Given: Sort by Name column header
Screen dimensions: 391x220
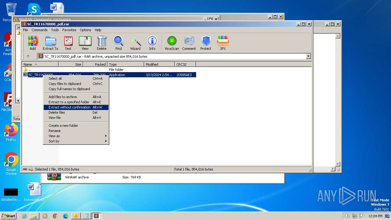Looking at the screenshot, I should tap(40, 64).
